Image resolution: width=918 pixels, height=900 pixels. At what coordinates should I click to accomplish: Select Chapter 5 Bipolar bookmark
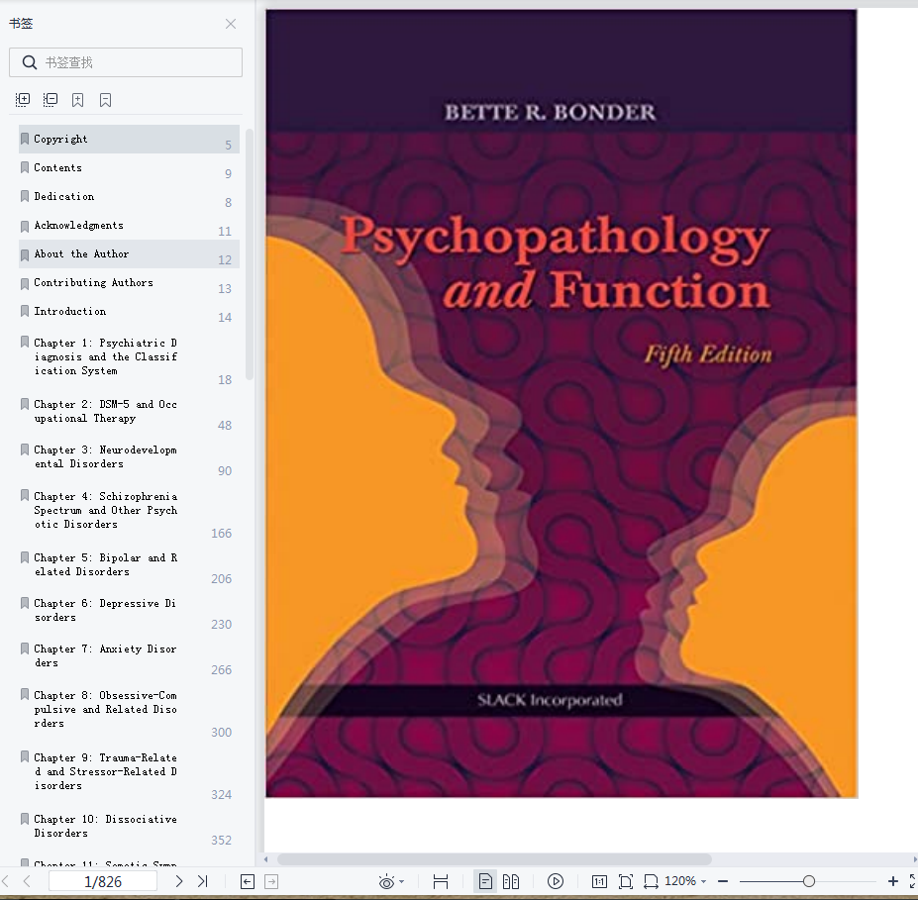coord(129,566)
